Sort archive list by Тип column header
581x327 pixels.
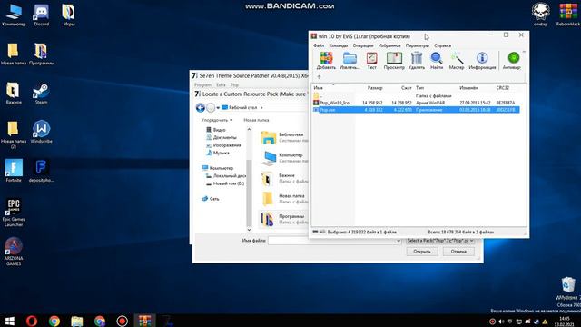tap(419, 88)
